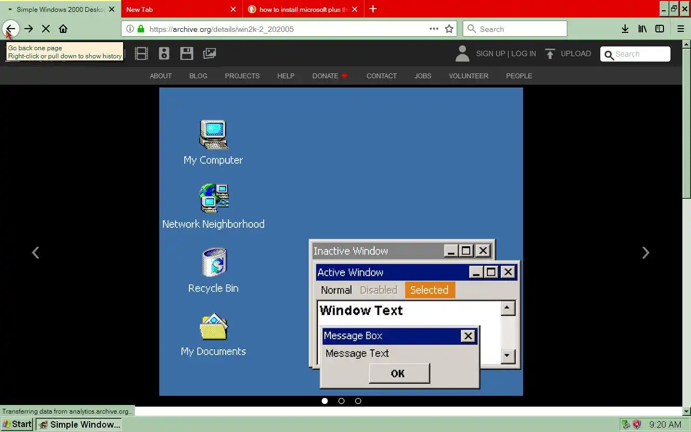This screenshot has height=432, width=691.
Task: Click the OK button in Message Box
Action: coord(399,373)
